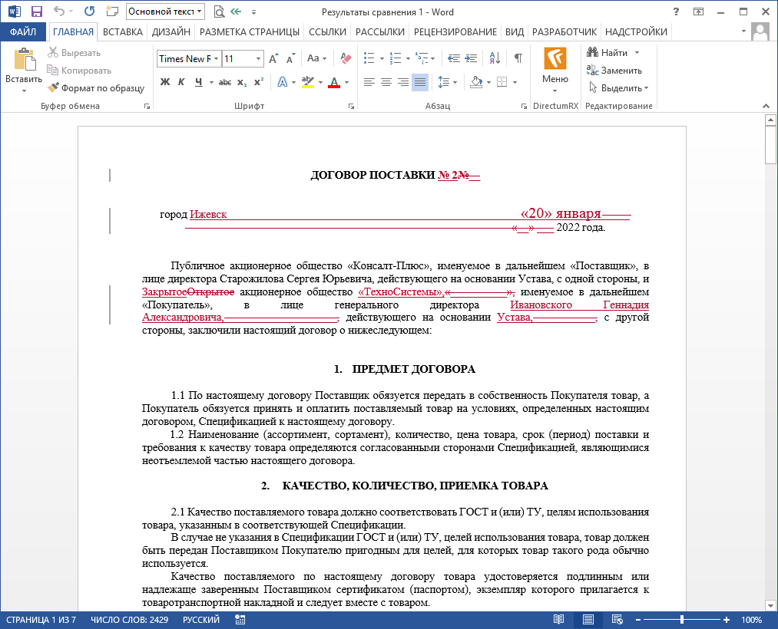Open Выделить selection dropdown

[618, 87]
